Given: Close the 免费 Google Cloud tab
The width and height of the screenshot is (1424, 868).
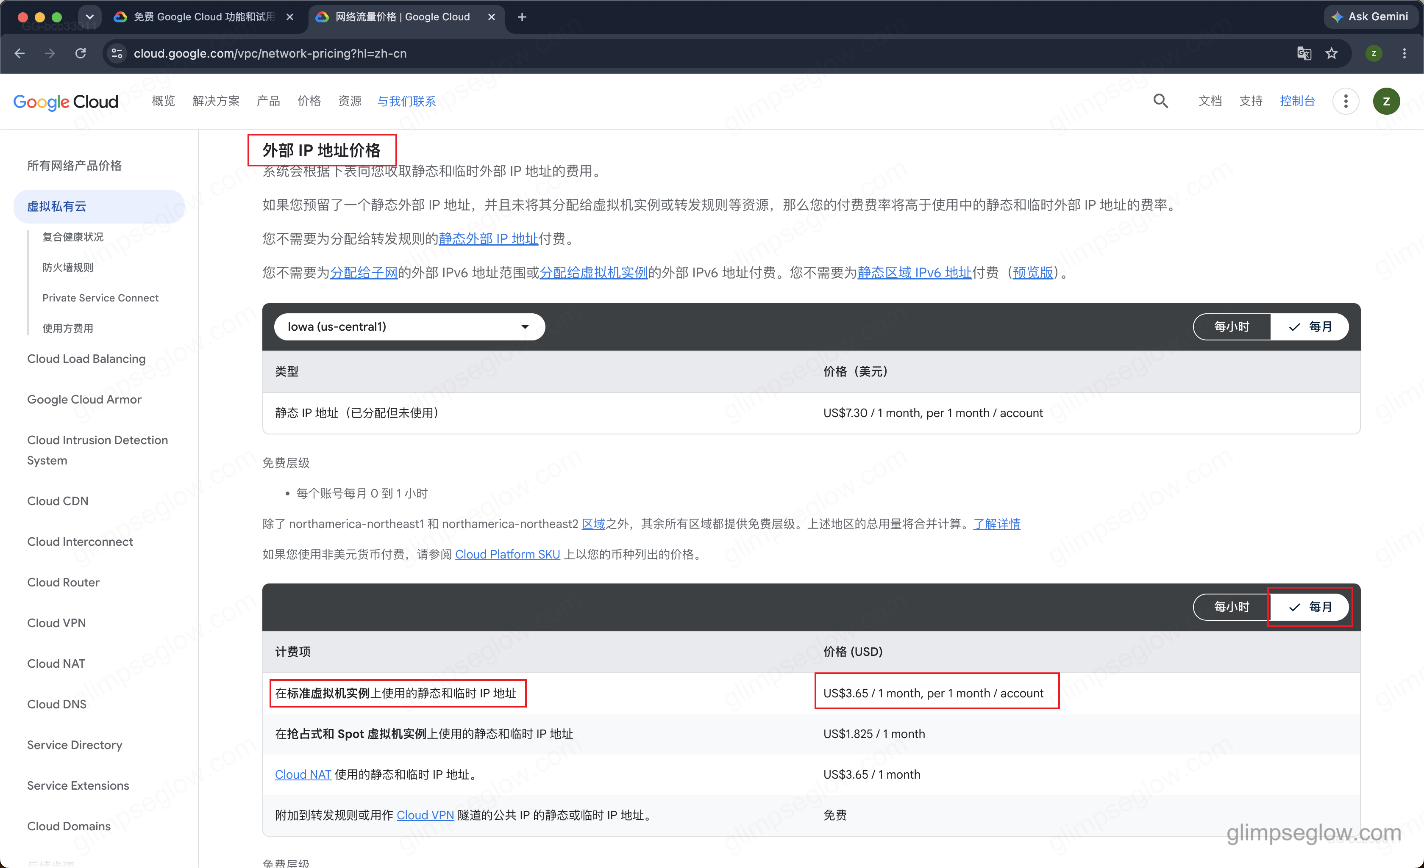Looking at the screenshot, I should point(289,17).
